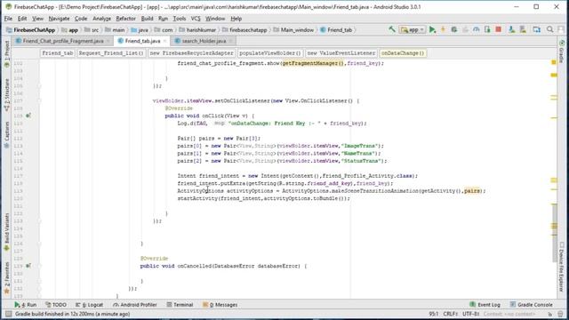This screenshot has height=320, width=569.
Task: Click Request_Friend_list() breadcrumb
Action: coord(111,53)
